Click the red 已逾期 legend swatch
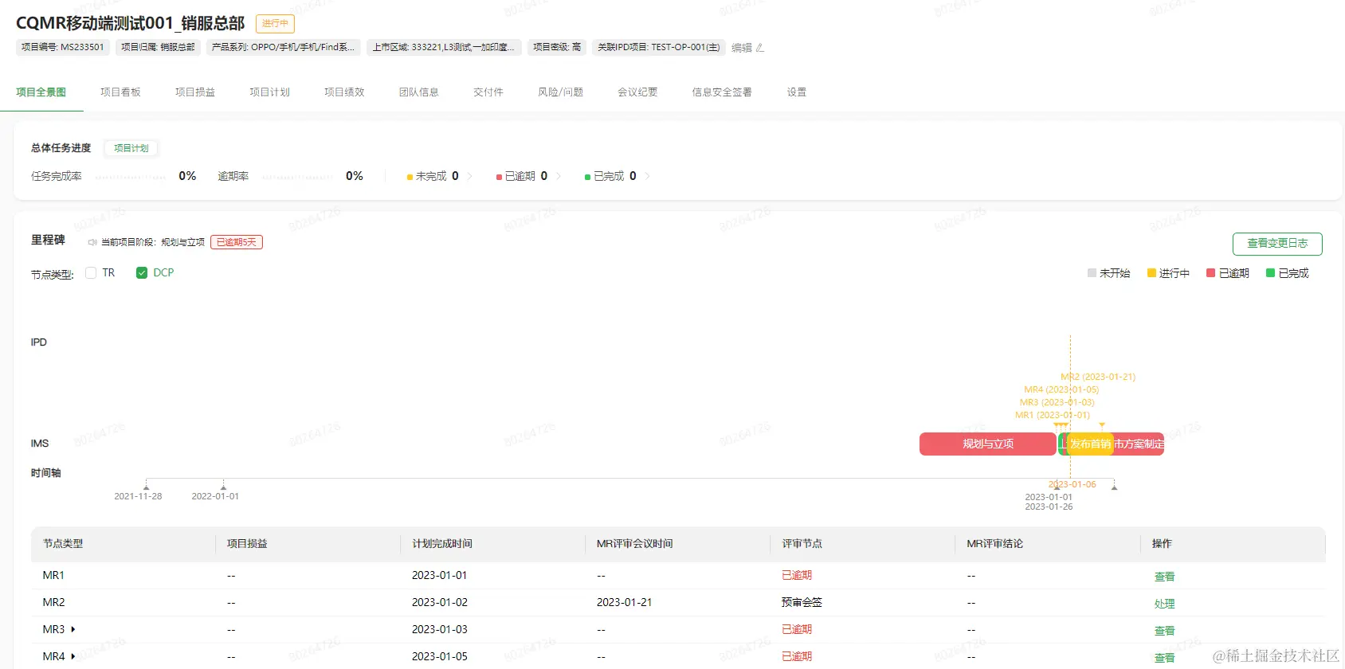 [x=1211, y=273]
